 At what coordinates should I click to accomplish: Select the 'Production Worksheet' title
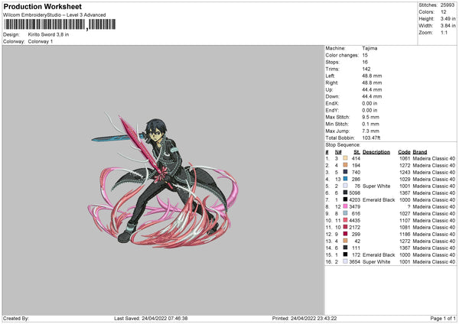point(42,6)
